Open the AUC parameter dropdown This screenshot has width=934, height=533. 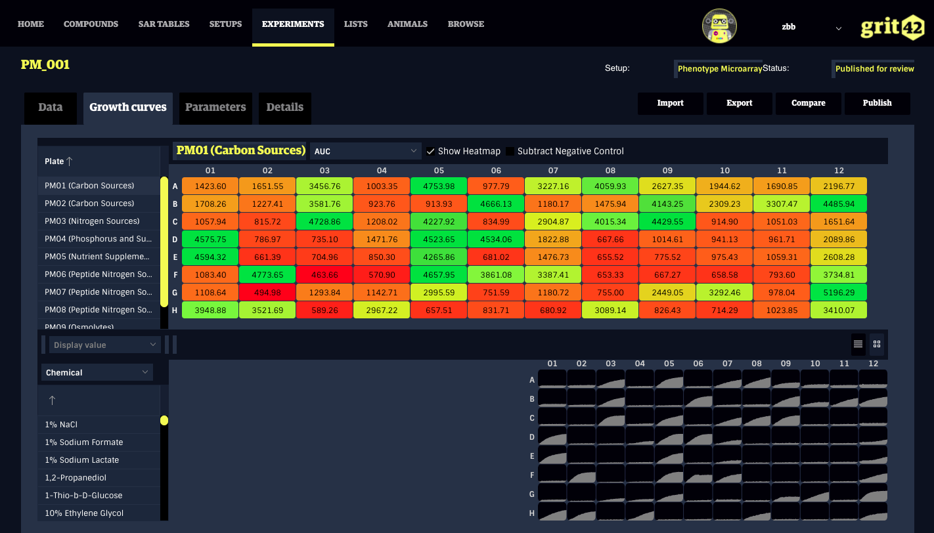coord(365,152)
